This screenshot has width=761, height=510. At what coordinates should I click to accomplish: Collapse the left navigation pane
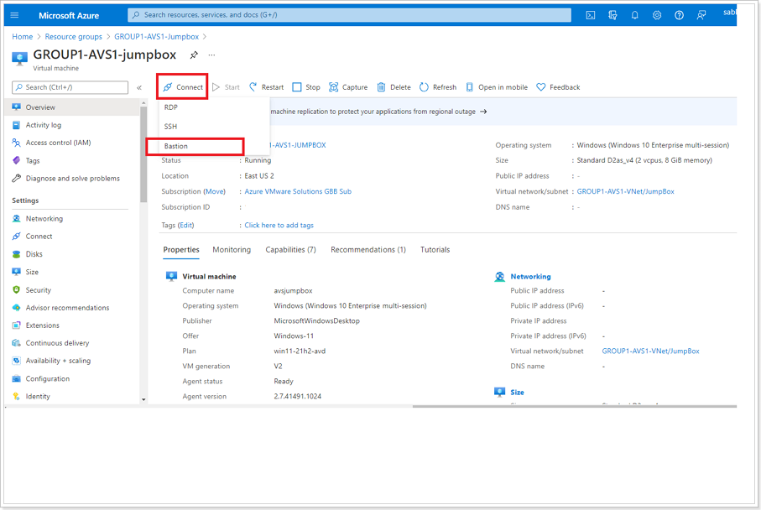(139, 87)
